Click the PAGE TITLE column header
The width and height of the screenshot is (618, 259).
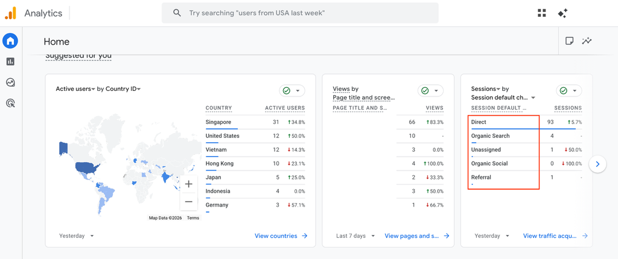[360, 108]
